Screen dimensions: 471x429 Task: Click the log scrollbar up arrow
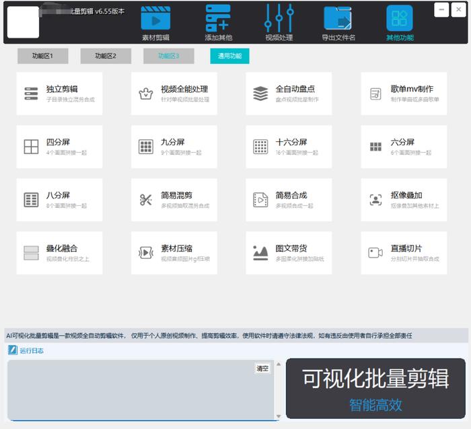click(279, 364)
